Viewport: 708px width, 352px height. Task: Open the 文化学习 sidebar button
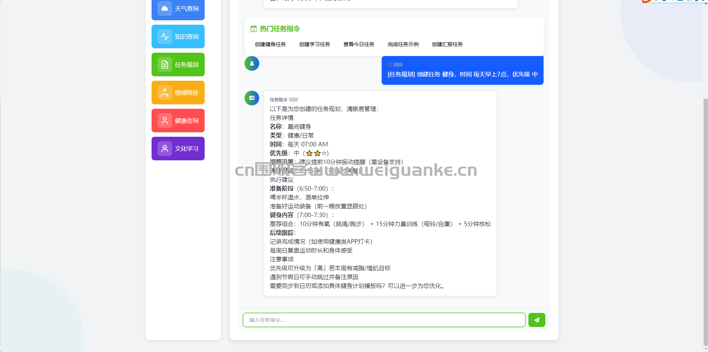(178, 149)
